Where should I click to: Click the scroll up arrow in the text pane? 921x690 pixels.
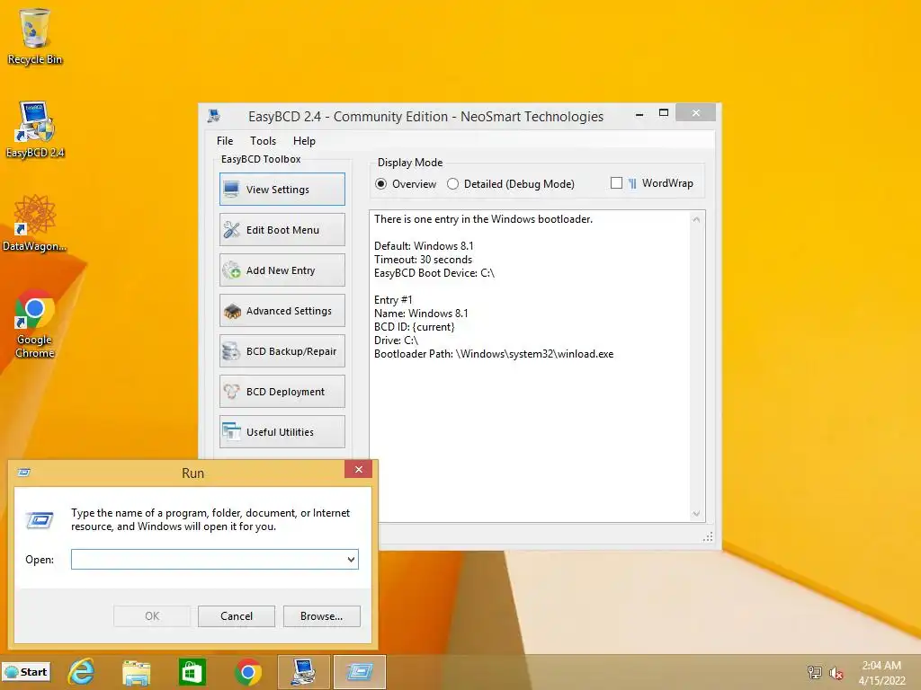pyautogui.click(x=696, y=219)
